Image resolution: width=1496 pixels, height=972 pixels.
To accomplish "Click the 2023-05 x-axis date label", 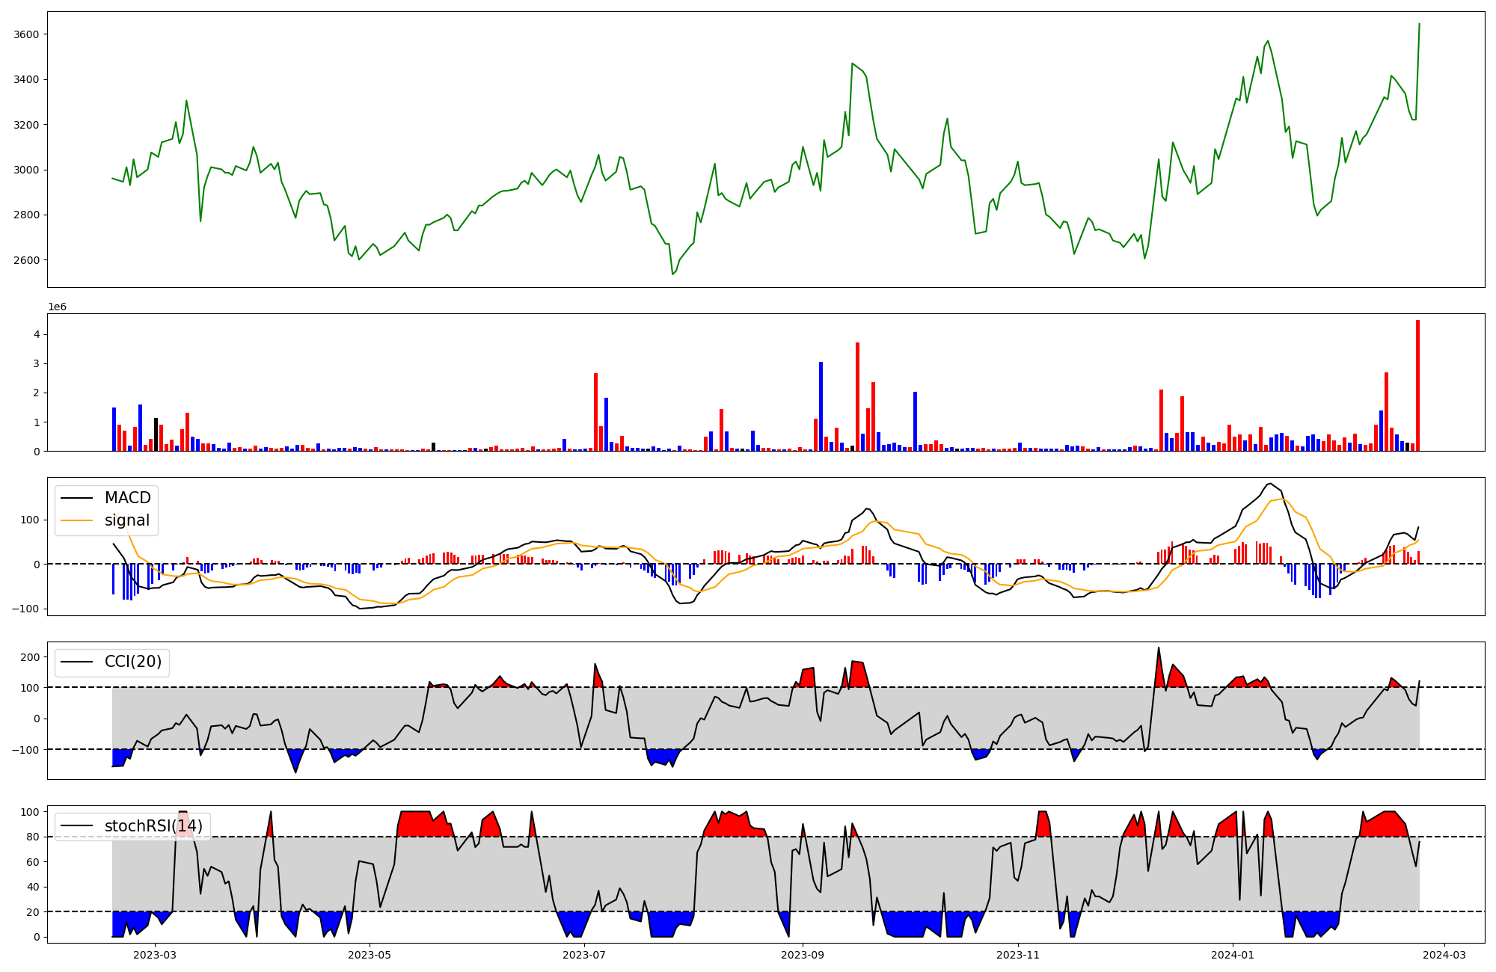I will tap(370, 955).
